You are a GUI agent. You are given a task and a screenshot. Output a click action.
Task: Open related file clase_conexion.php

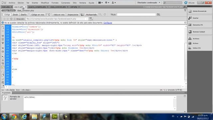click(x=25, y=10)
